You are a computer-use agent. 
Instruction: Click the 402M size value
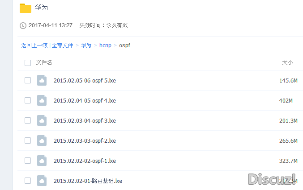(x=286, y=100)
